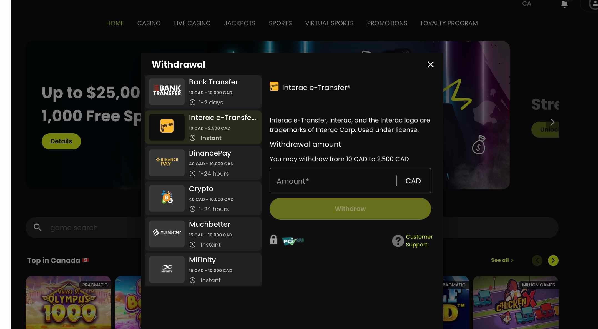The height and width of the screenshot is (329, 598).
Task: Click the Interac logo beside e-Transfer heading
Action: [274, 86]
